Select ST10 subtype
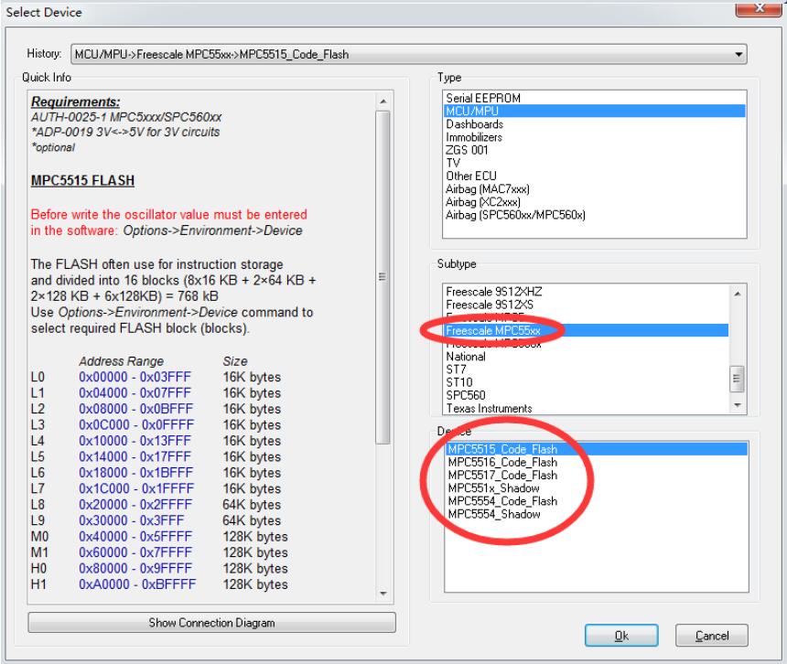 (587, 382)
